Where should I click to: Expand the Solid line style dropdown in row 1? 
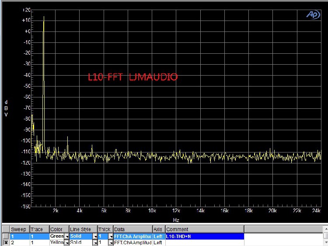pos(95,236)
